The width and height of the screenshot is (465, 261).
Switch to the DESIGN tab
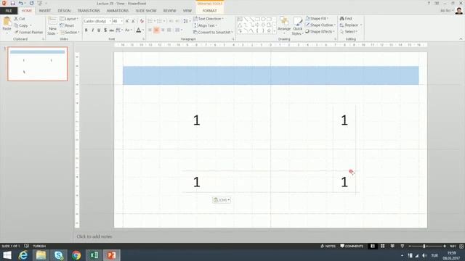point(64,11)
